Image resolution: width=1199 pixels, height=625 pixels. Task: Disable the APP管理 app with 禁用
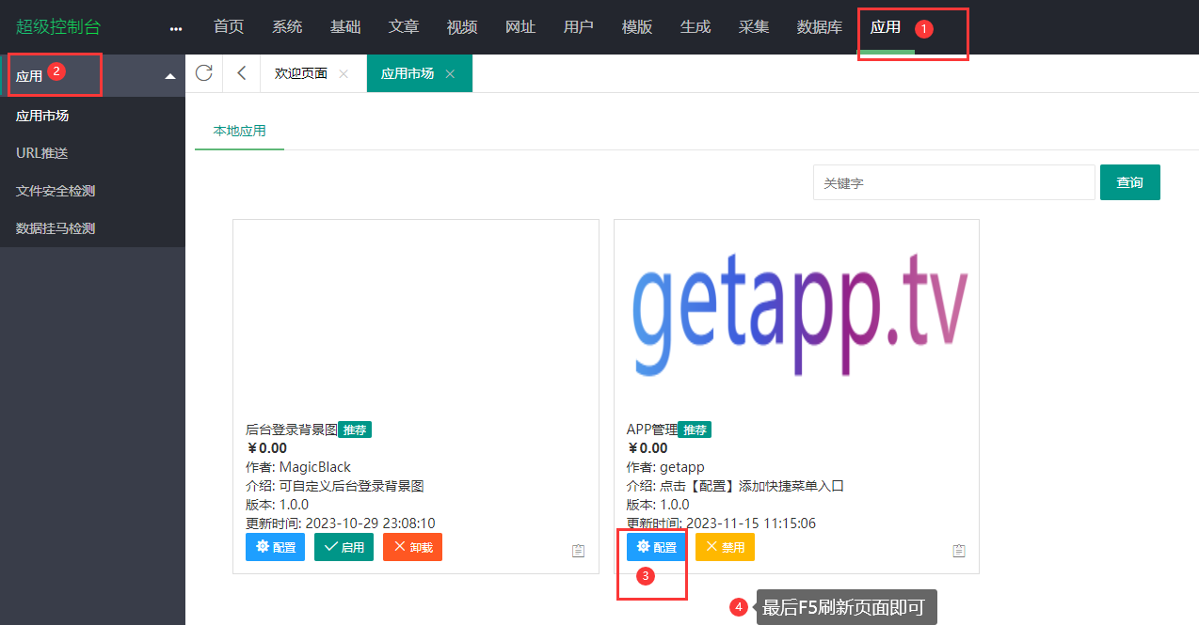pos(725,547)
